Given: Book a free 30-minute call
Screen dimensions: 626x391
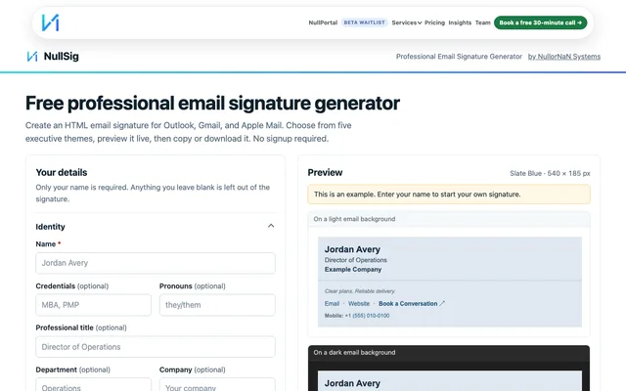Looking at the screenshot, I should point(540,22).
